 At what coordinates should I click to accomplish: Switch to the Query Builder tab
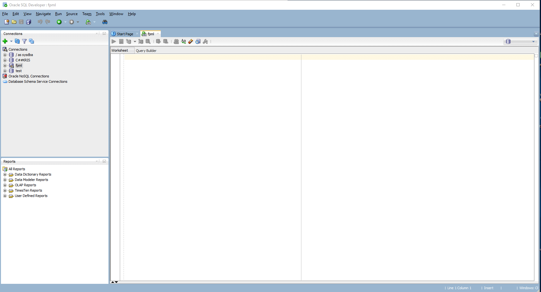click(146, 51)
